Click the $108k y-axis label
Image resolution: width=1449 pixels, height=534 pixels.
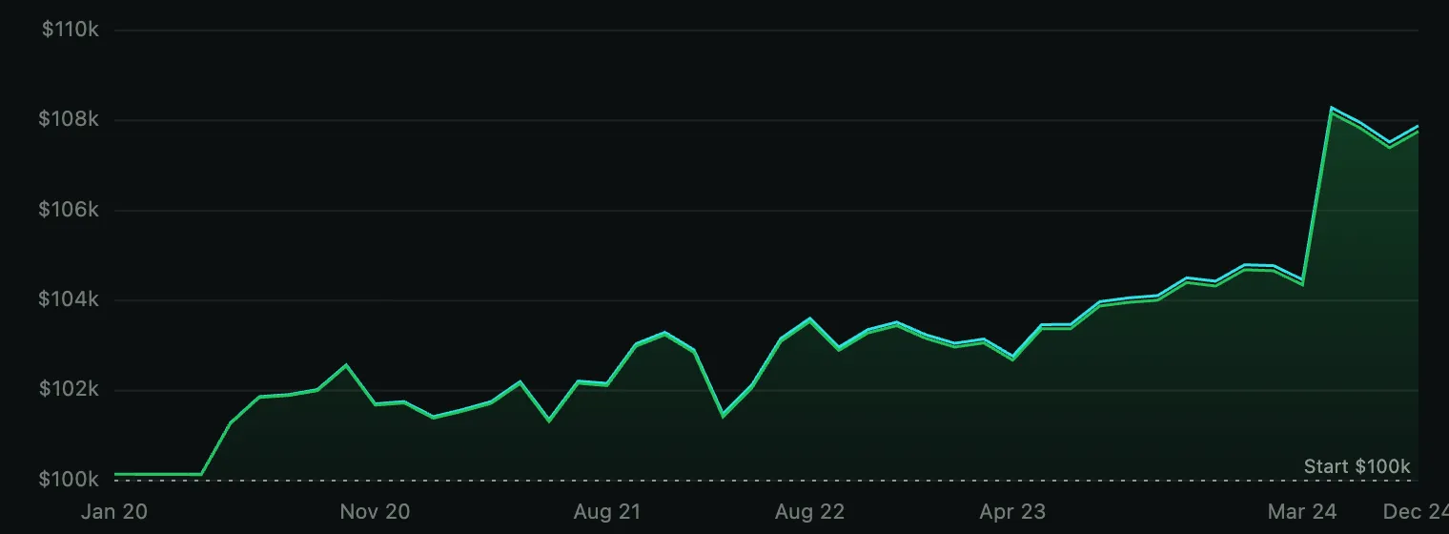pyautogui.click(x=69, y=119)
